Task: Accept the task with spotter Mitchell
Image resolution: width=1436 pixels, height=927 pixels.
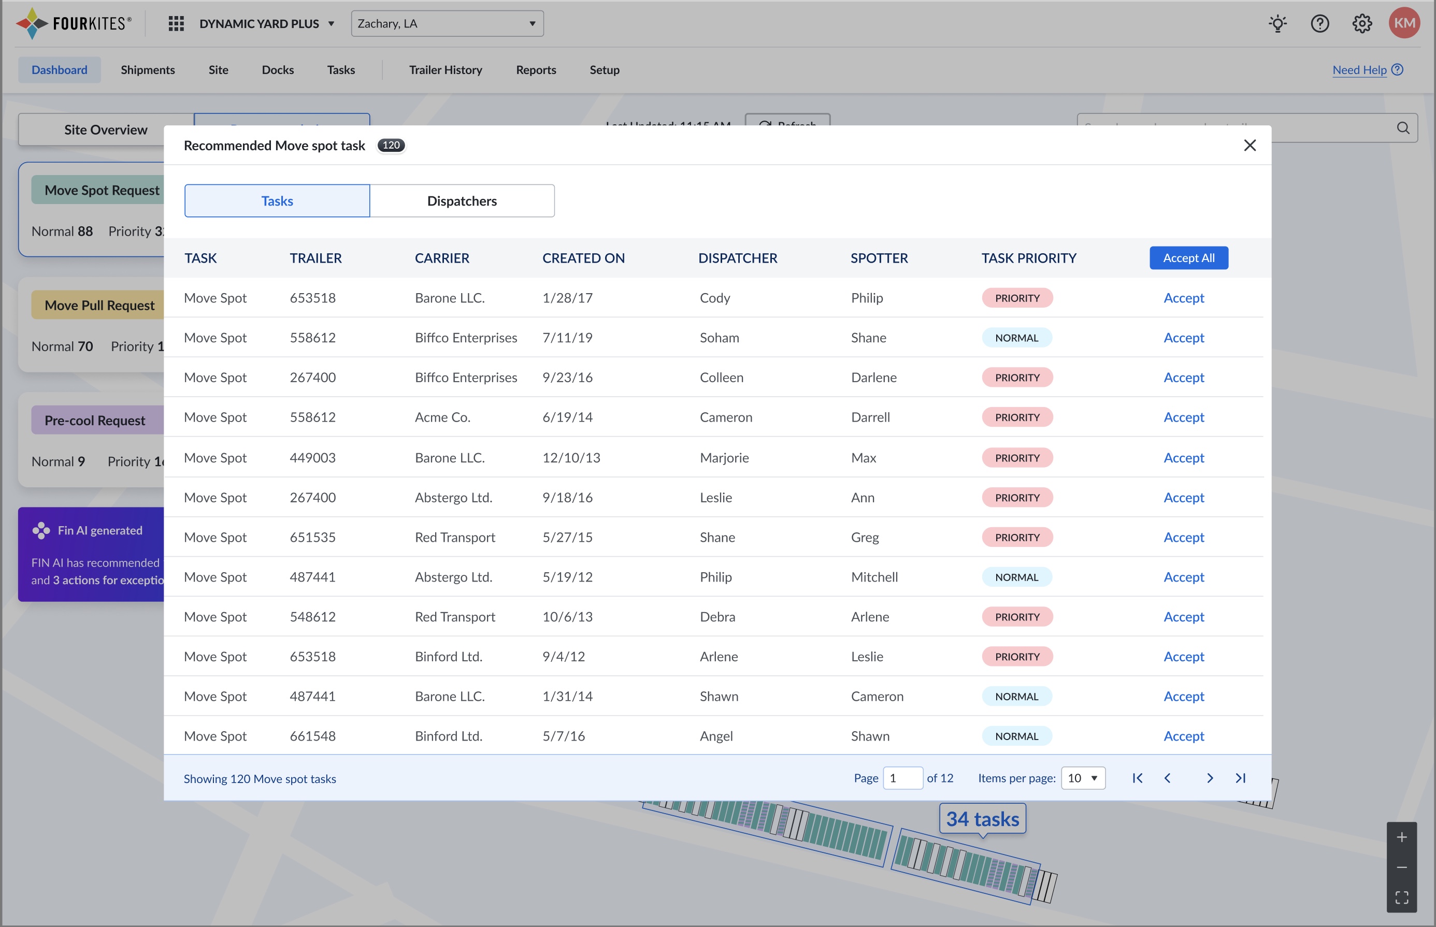Action: pos(1184,577)
